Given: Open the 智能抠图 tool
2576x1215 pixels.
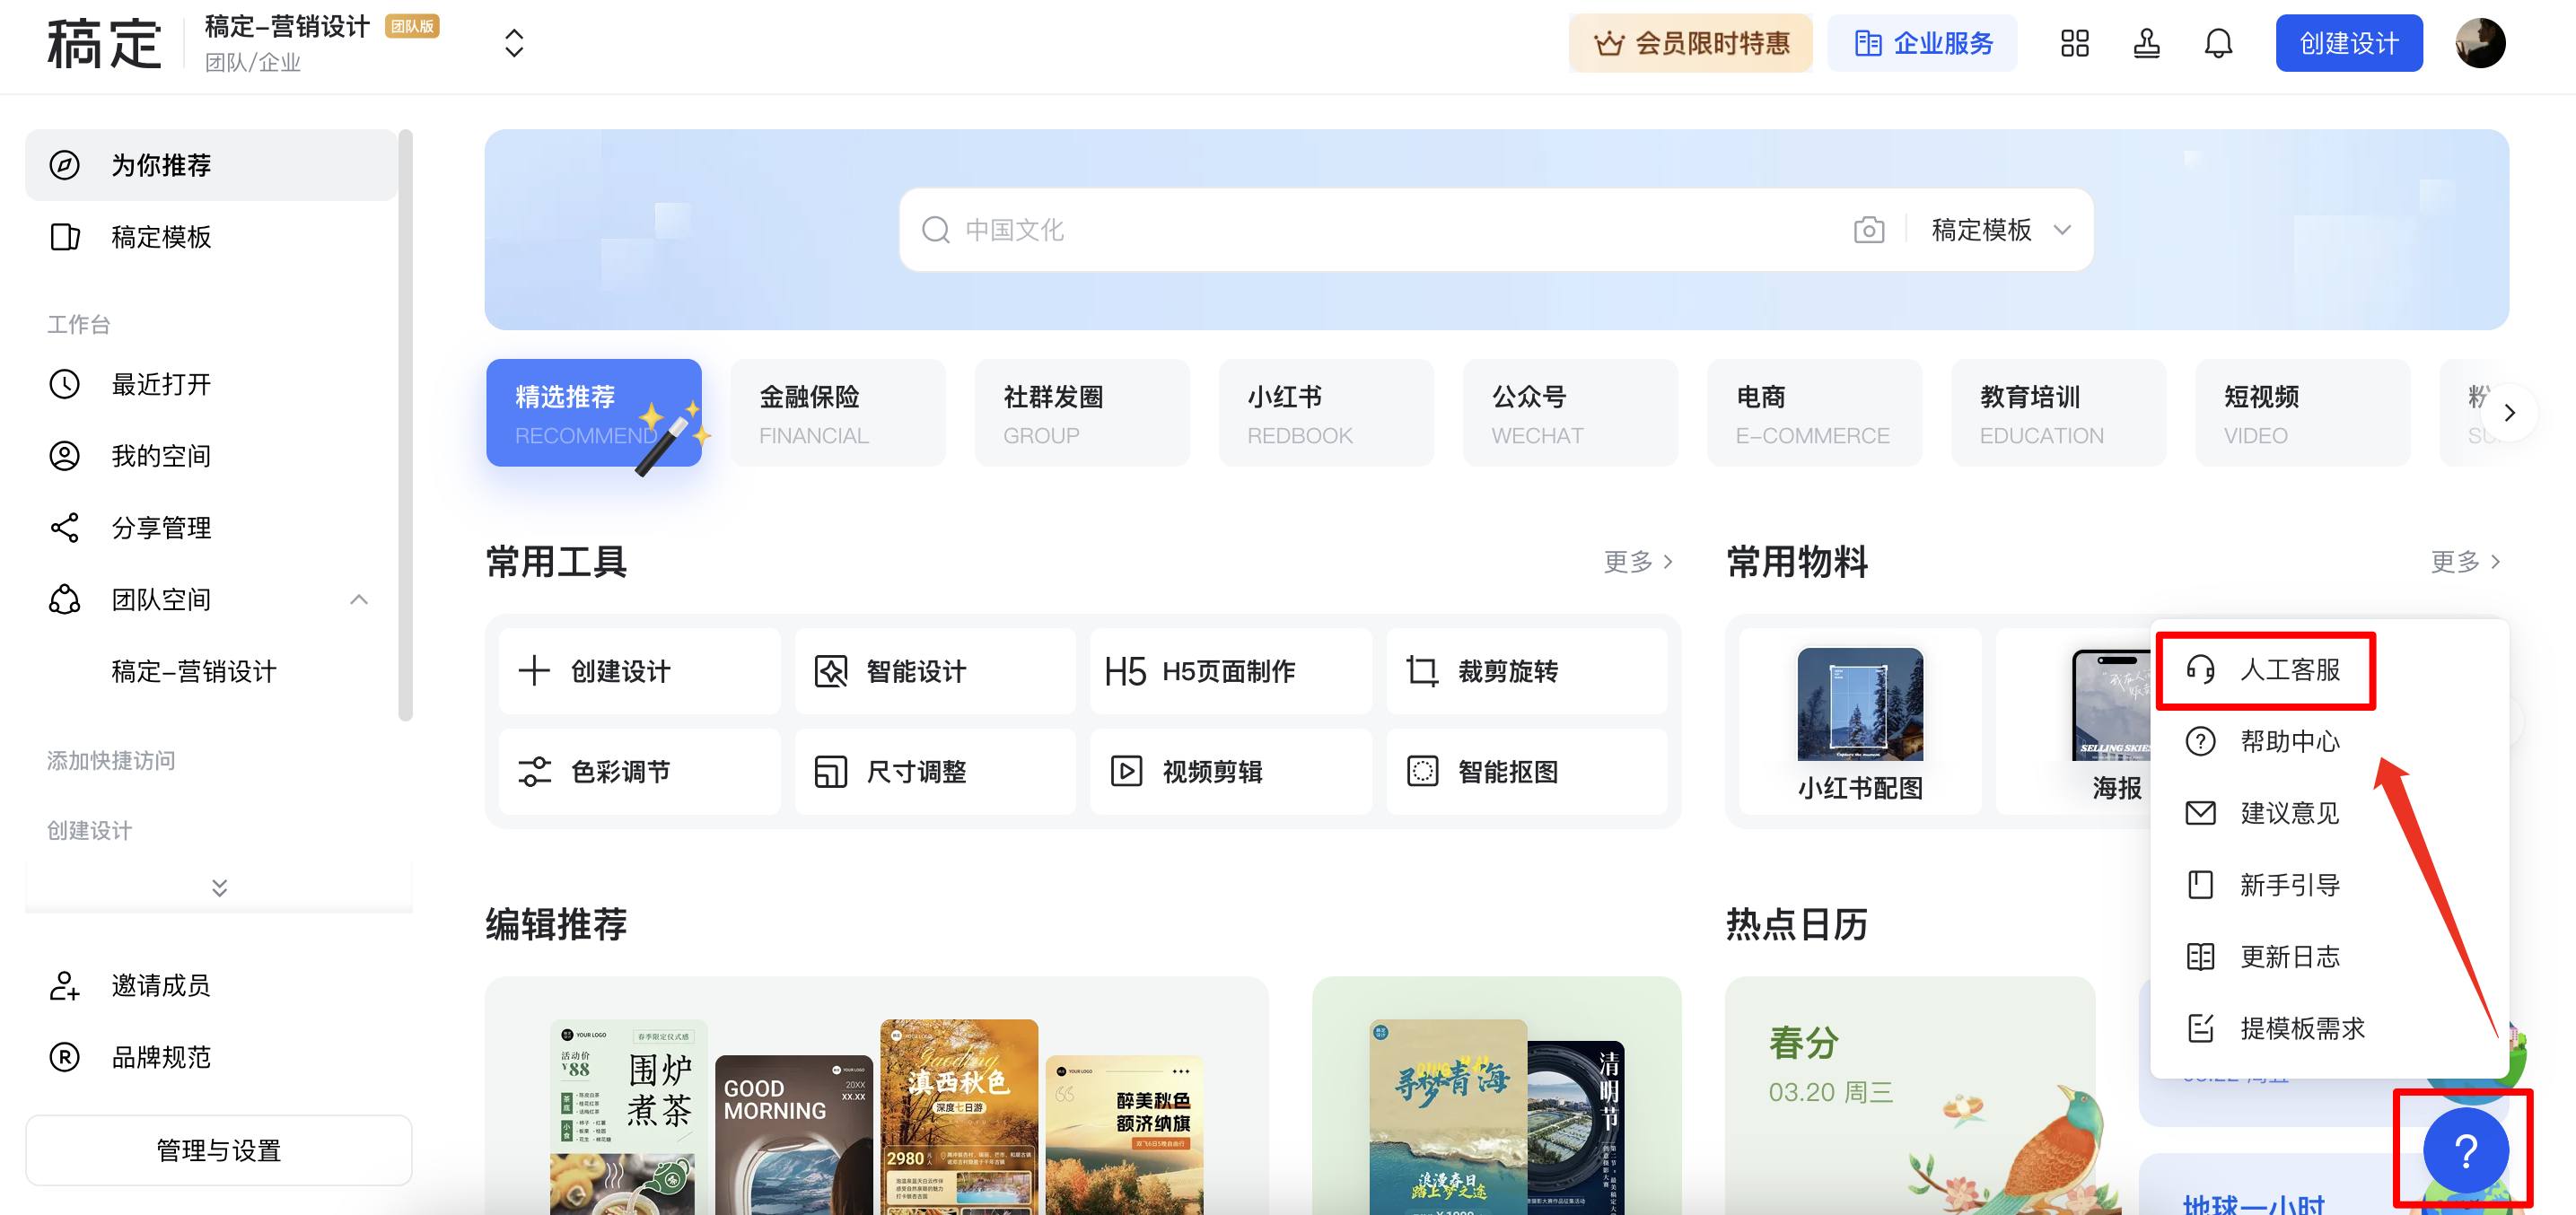Looking at the screenshot, I should pos(1527,771).
